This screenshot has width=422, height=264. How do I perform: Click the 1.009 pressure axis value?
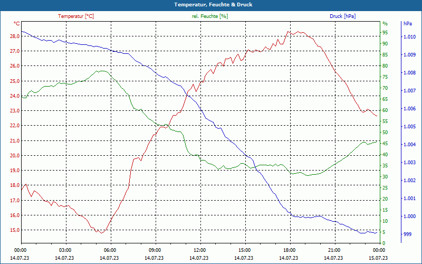[x=410, y=55]
